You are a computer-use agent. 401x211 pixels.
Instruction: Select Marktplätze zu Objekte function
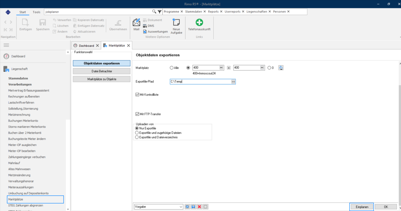pyautogui.click(x=102, y=79)
